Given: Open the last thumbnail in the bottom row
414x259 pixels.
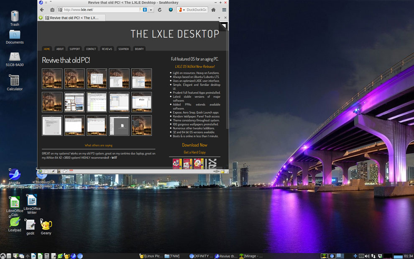Looking at the screenshot, I should (141, 125).
